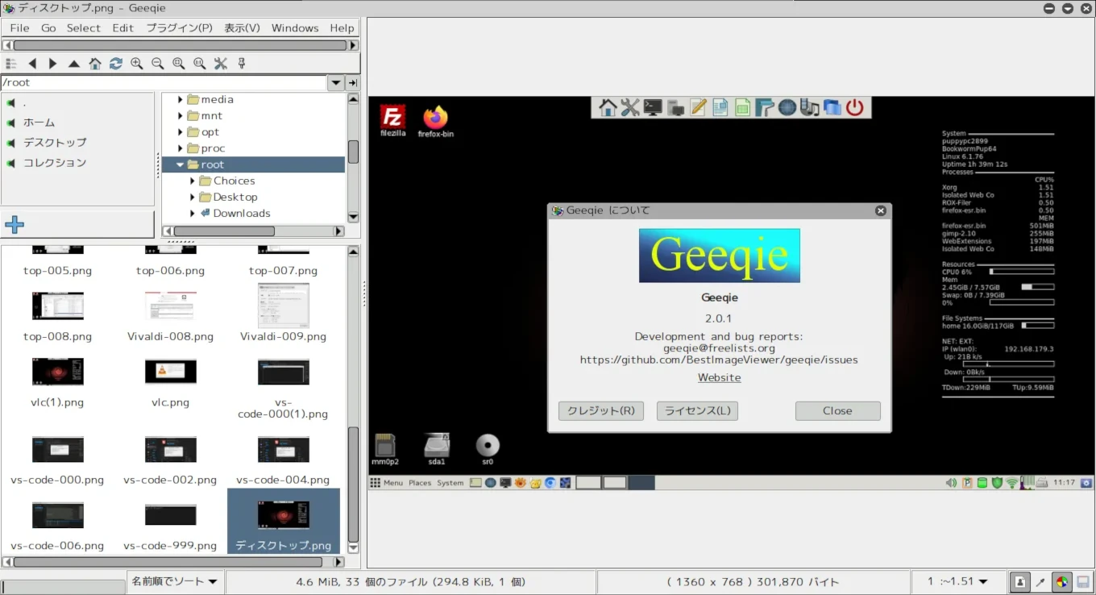The height and width of the screenshot is (595, 1096).
Task: Click the up arrow parent-folder icon
Action: click(x=74, y=64)
